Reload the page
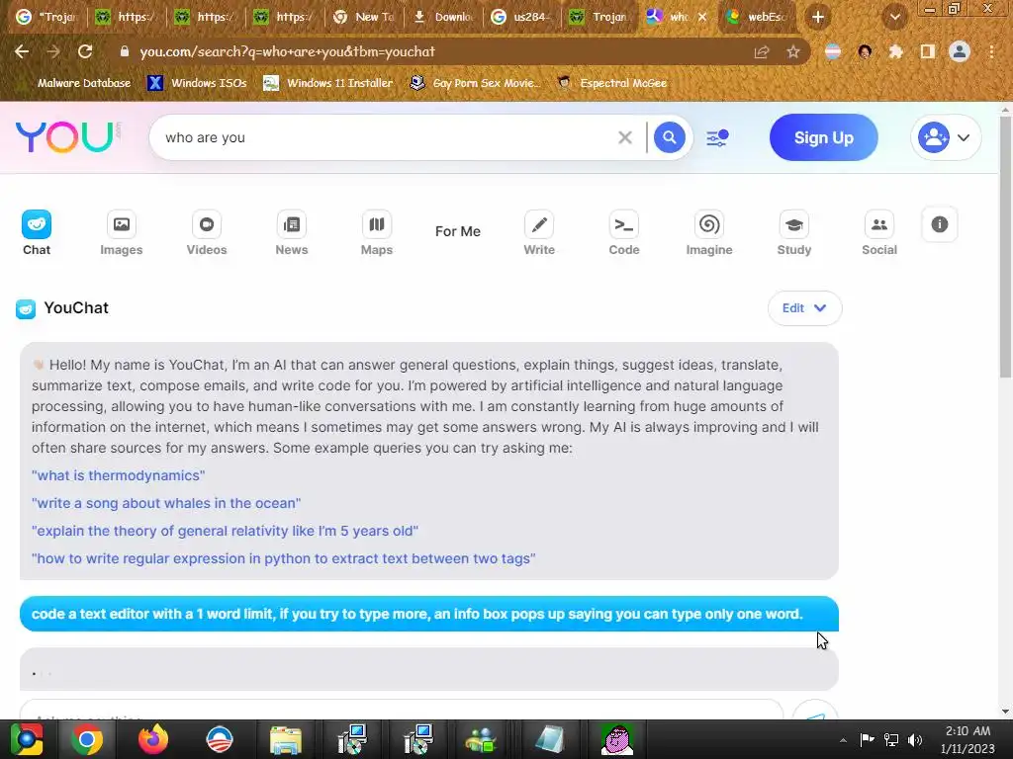Screen dimensions: 1013x759 [x=85, y=51]
